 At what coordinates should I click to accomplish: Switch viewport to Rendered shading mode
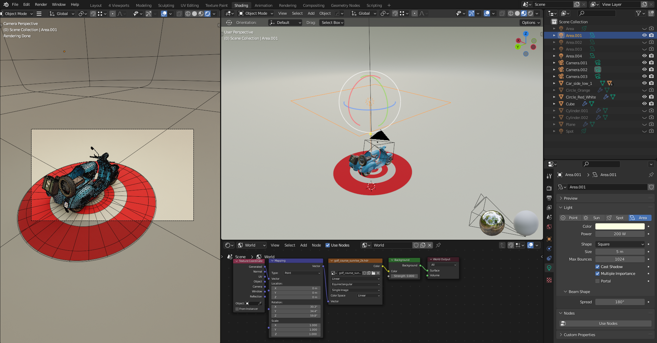(x=531, y=13)
